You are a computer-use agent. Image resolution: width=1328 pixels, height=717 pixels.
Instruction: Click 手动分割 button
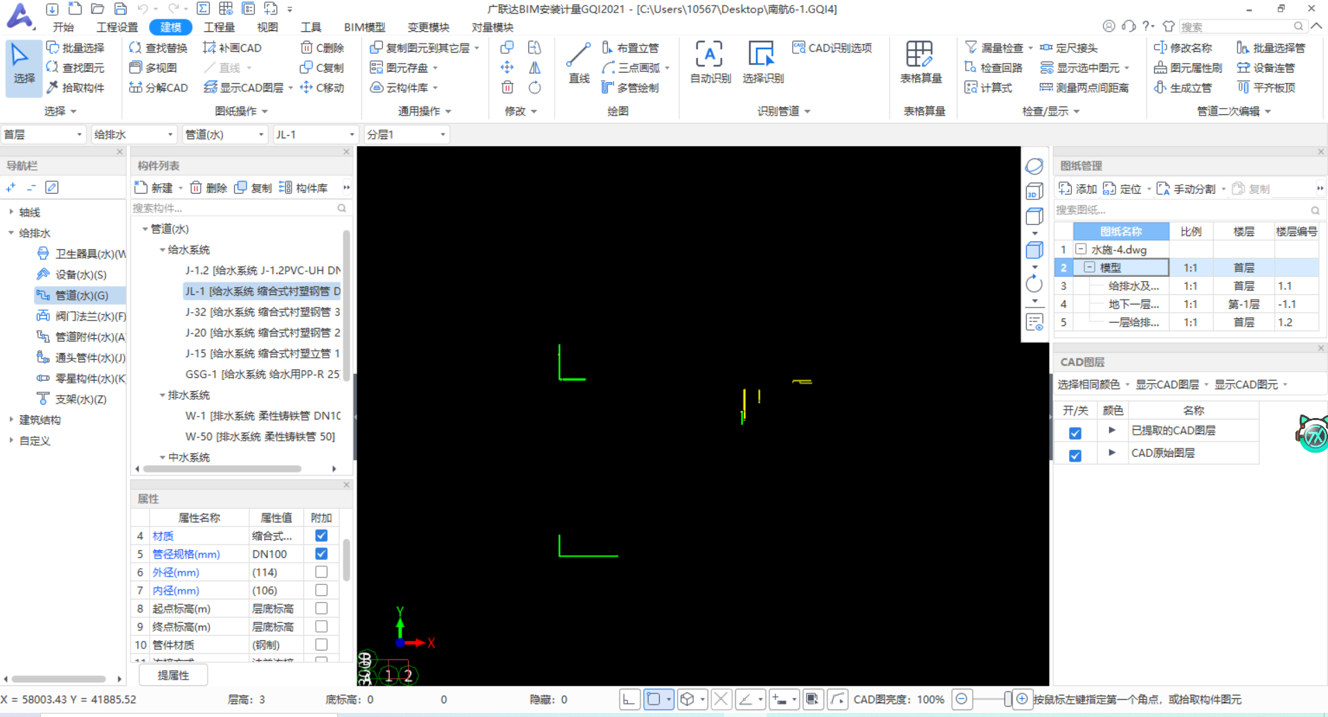tap(1186, 189)
